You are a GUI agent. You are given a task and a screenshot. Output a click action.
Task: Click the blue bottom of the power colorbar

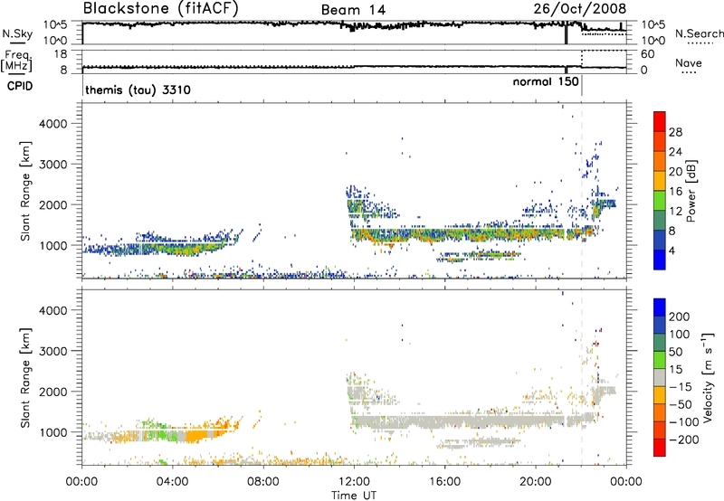click(x=660, y=260)
